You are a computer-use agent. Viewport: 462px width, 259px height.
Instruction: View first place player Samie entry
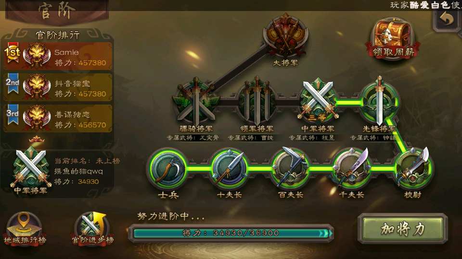pos(58,57)
